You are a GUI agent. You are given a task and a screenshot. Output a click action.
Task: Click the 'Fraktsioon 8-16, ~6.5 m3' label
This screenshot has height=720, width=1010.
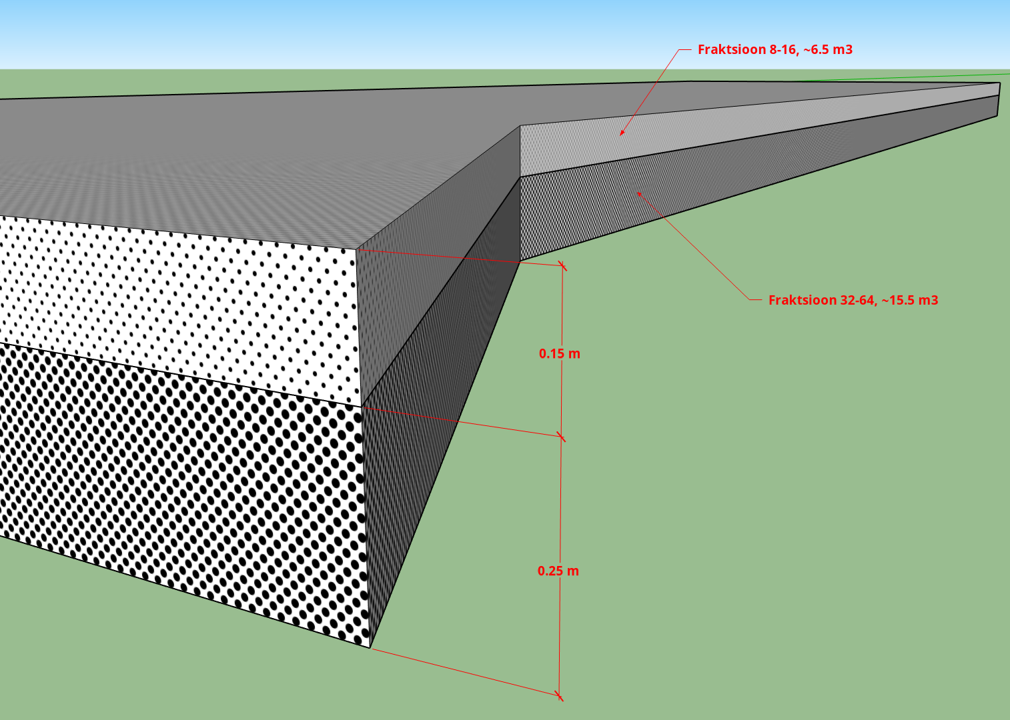pyautogui.click(x=775, y=50)
